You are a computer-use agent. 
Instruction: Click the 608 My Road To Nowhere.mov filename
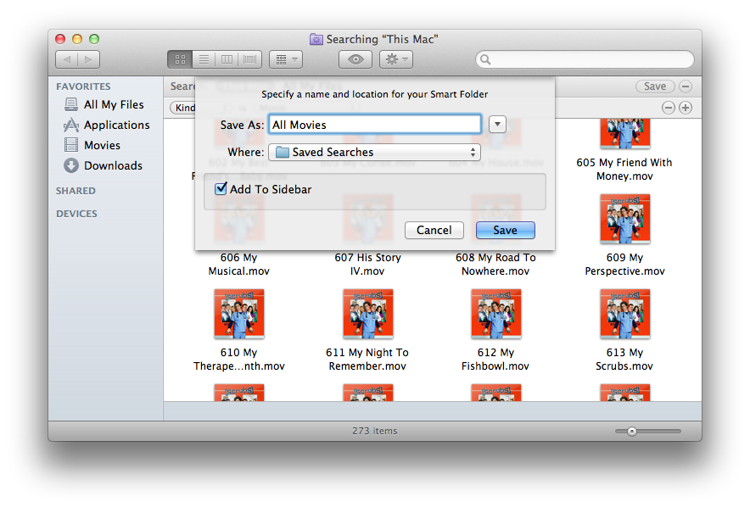click(495, 264)
